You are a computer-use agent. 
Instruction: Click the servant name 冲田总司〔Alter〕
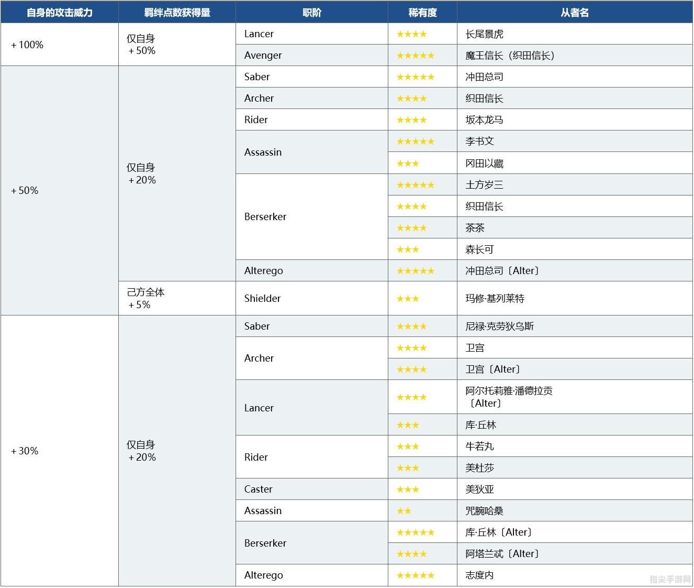[x=502, y=271]
